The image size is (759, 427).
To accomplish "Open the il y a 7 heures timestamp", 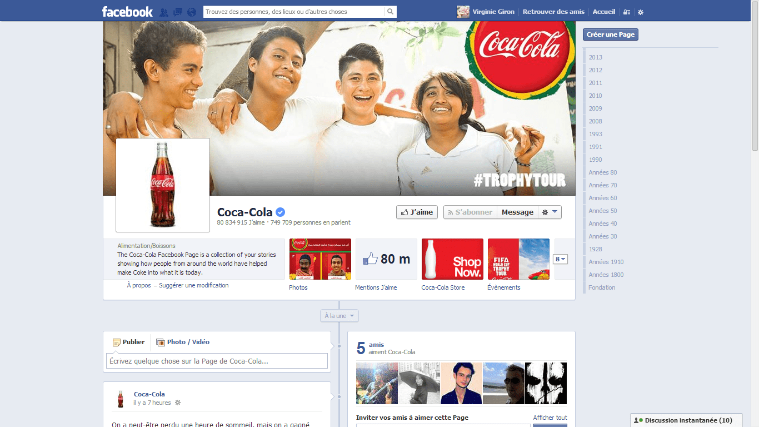I will pos(152,403).
